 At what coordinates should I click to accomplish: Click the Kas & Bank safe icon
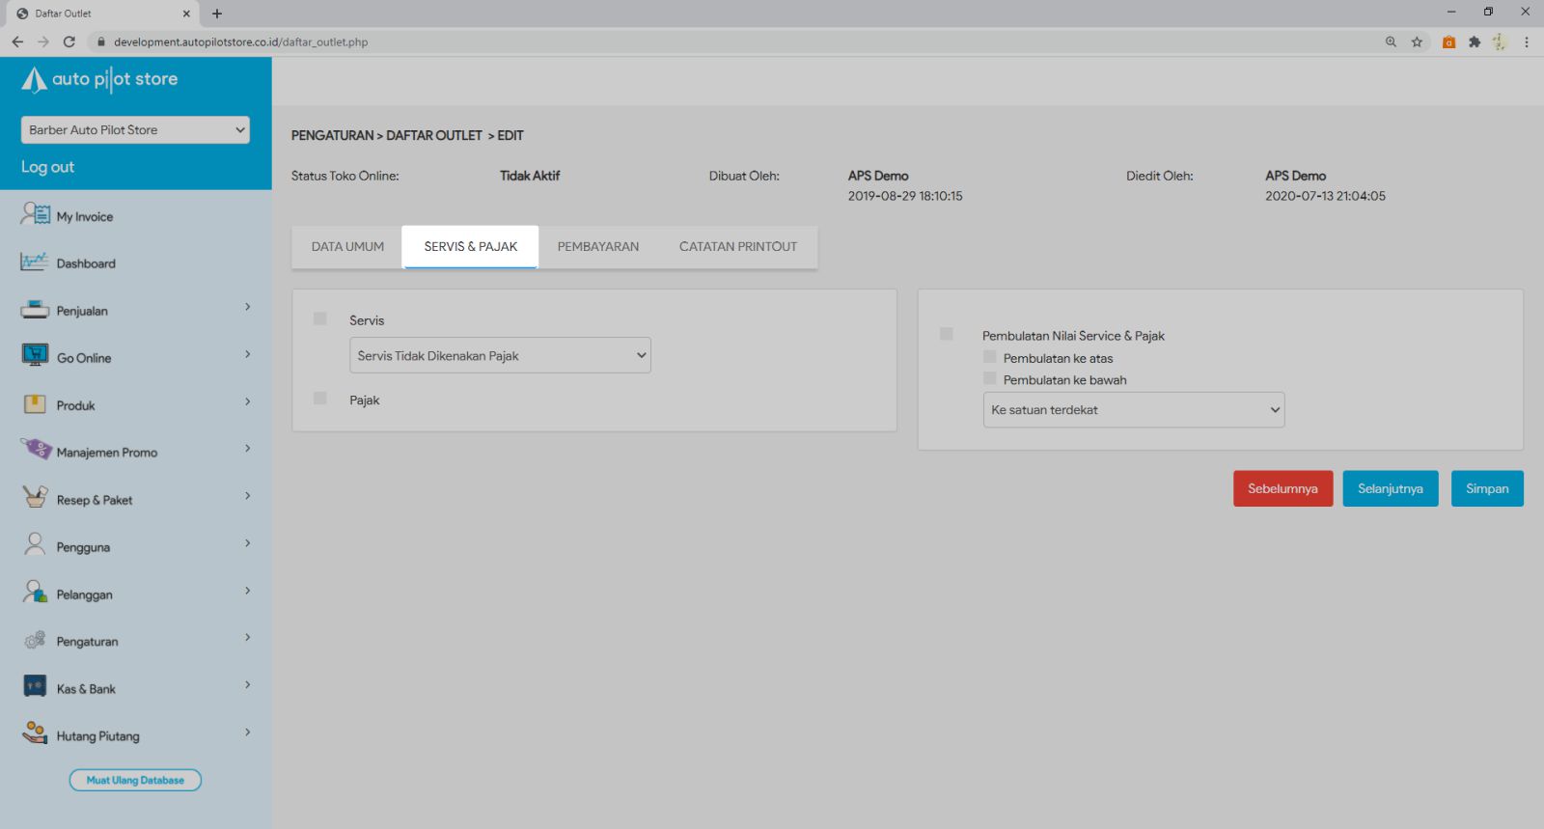[x=35, y=686]
